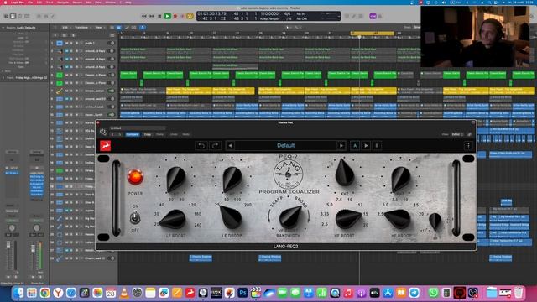The height and width of the screenshot is (302, 537).
Task: Open the Help menu
Action: (128, 2)
